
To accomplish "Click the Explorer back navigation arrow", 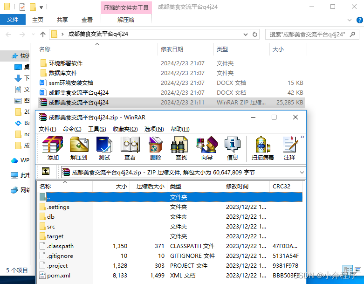I will pos(8,35).
